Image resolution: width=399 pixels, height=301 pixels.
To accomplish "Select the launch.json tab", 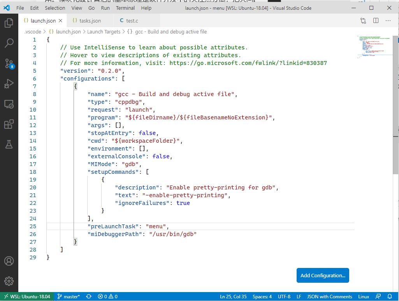I will tap(43, 21).
